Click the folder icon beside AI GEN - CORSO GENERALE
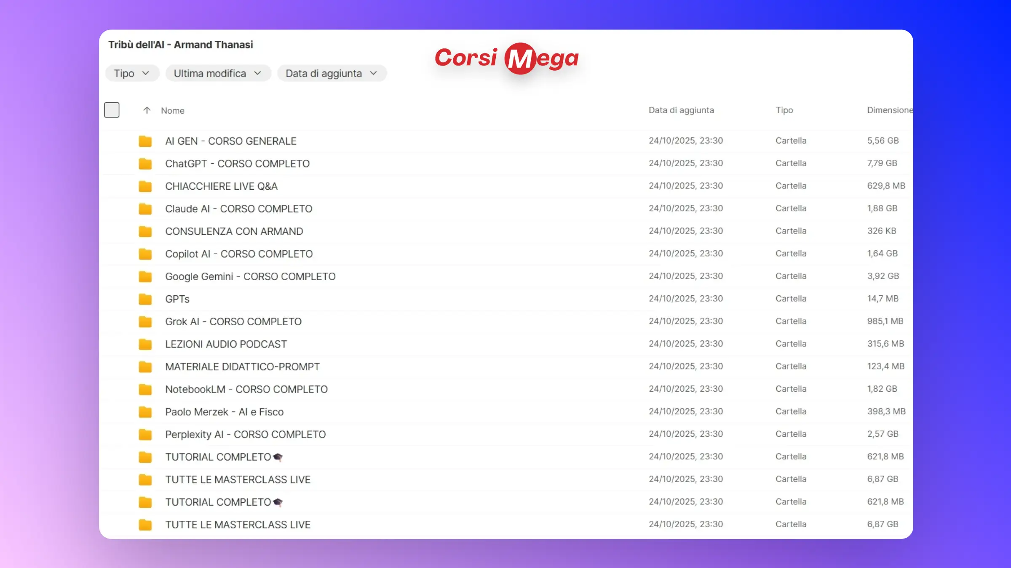Viewport: 1011px width, 568px height. [x=145, y=141]
